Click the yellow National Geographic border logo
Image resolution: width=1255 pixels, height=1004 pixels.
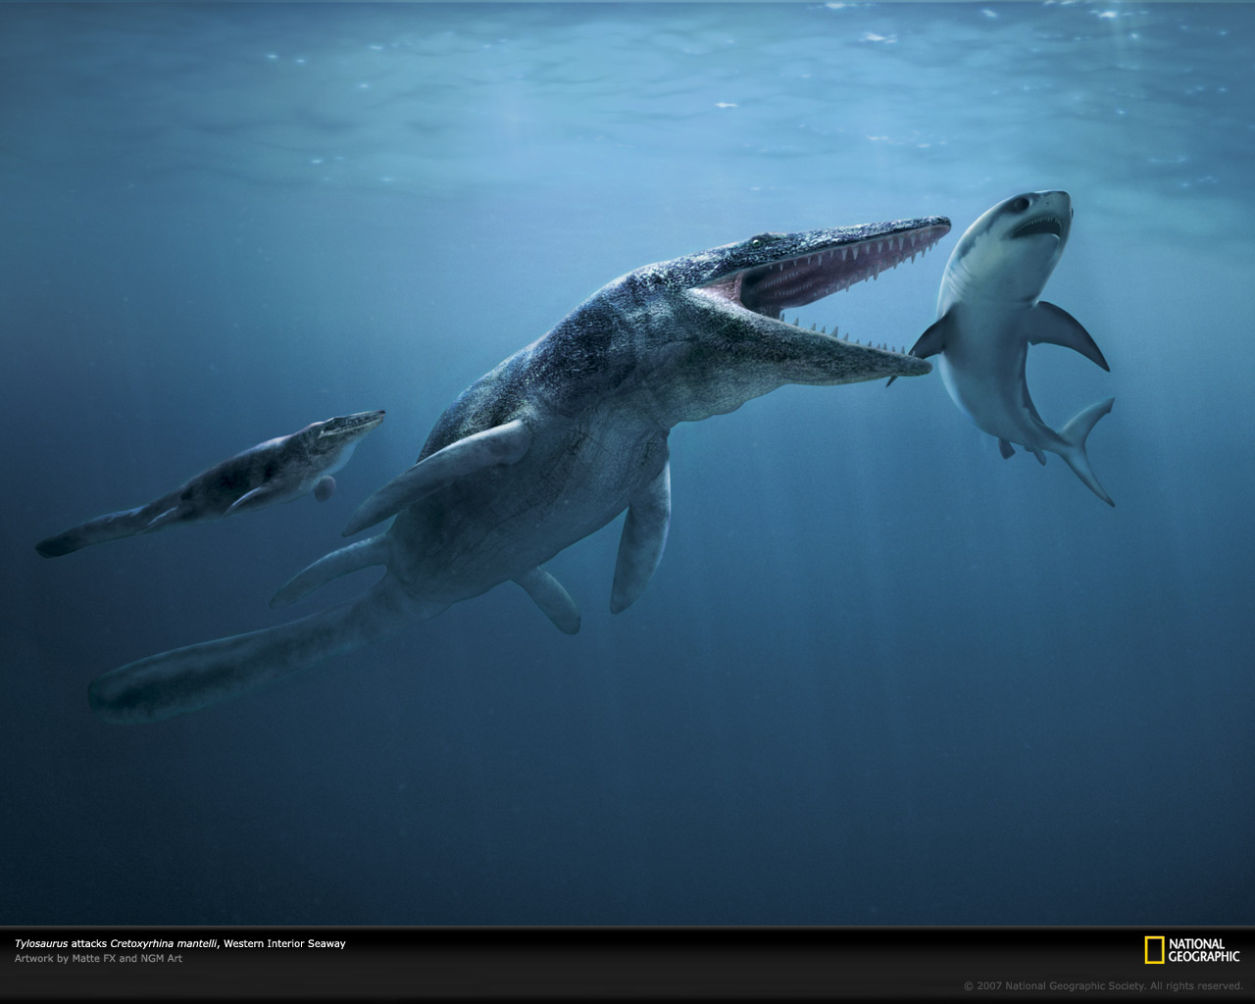click(1153, 947)
